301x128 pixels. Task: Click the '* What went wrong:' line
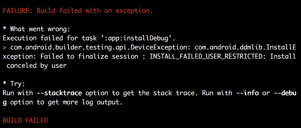point(37,29)
